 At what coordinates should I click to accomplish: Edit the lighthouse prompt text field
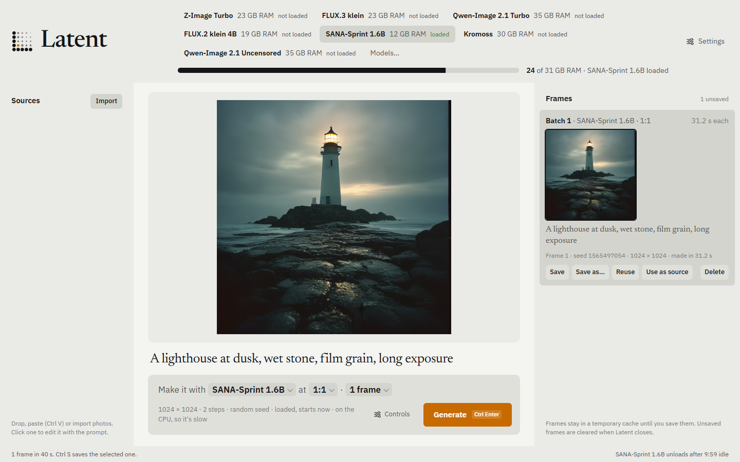[x=334, y=358]
